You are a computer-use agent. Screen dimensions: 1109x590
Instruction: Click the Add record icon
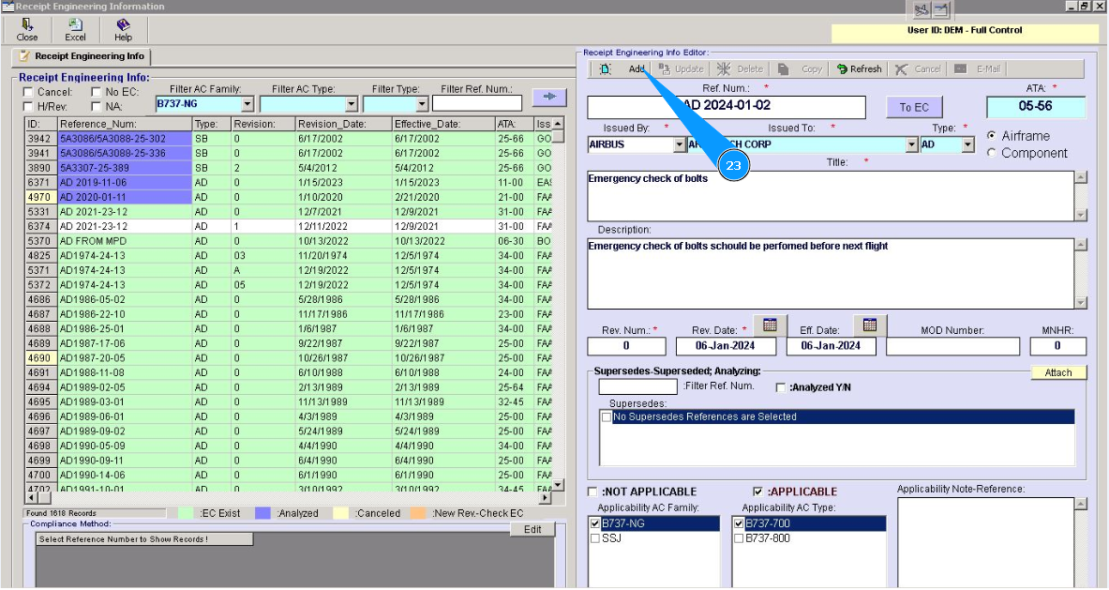point(605,69)
